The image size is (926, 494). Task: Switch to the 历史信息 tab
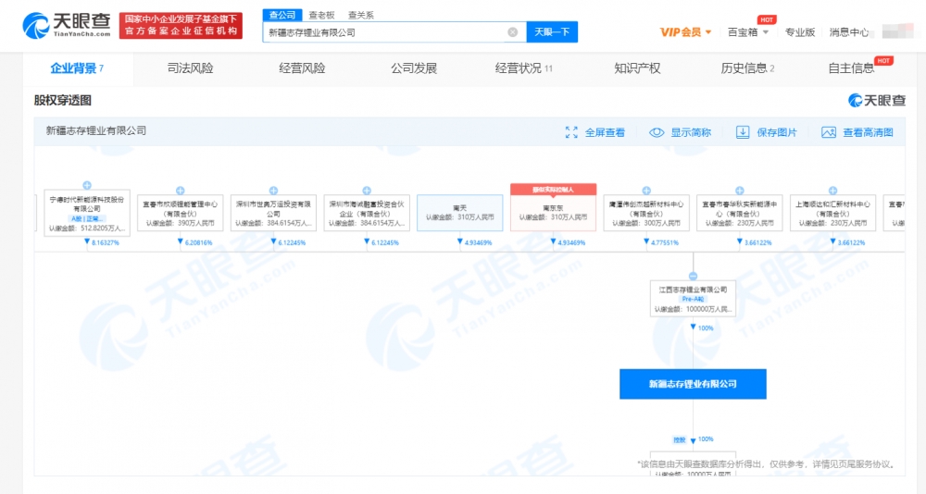[x=747, y=68]
